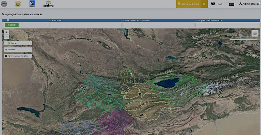This screenshot has width=261, height=135.
Task: Zoom in the map with plus
Action: 6,32
